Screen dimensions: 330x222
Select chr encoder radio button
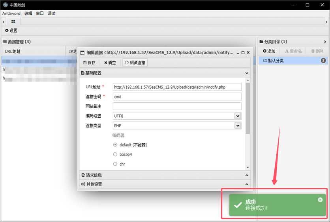[x=115, y=164]
